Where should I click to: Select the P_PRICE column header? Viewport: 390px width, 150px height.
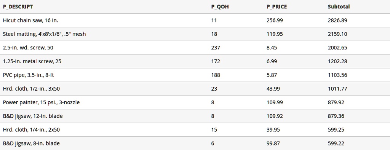tap(277, 7)
